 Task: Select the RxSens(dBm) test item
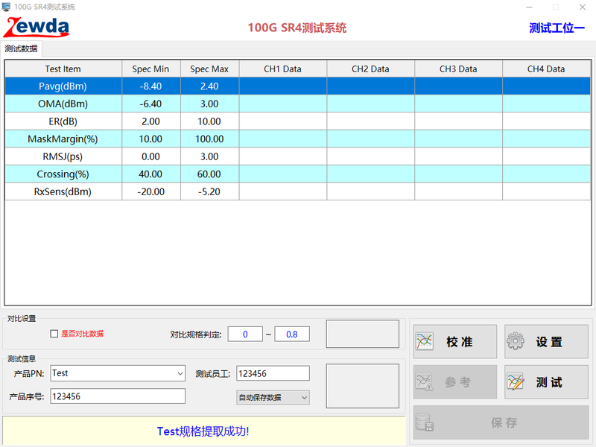point(63,191)
